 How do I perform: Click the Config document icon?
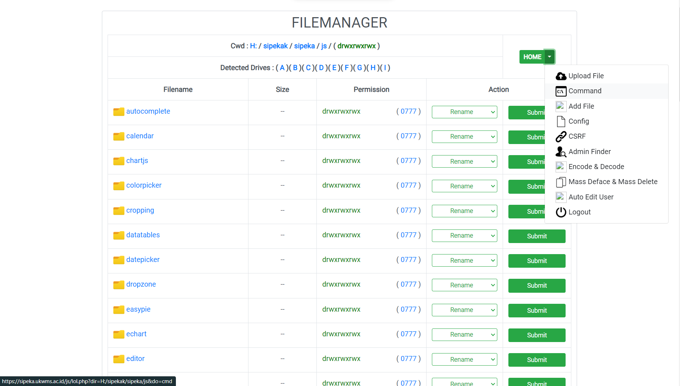click(x=561, y=121)
